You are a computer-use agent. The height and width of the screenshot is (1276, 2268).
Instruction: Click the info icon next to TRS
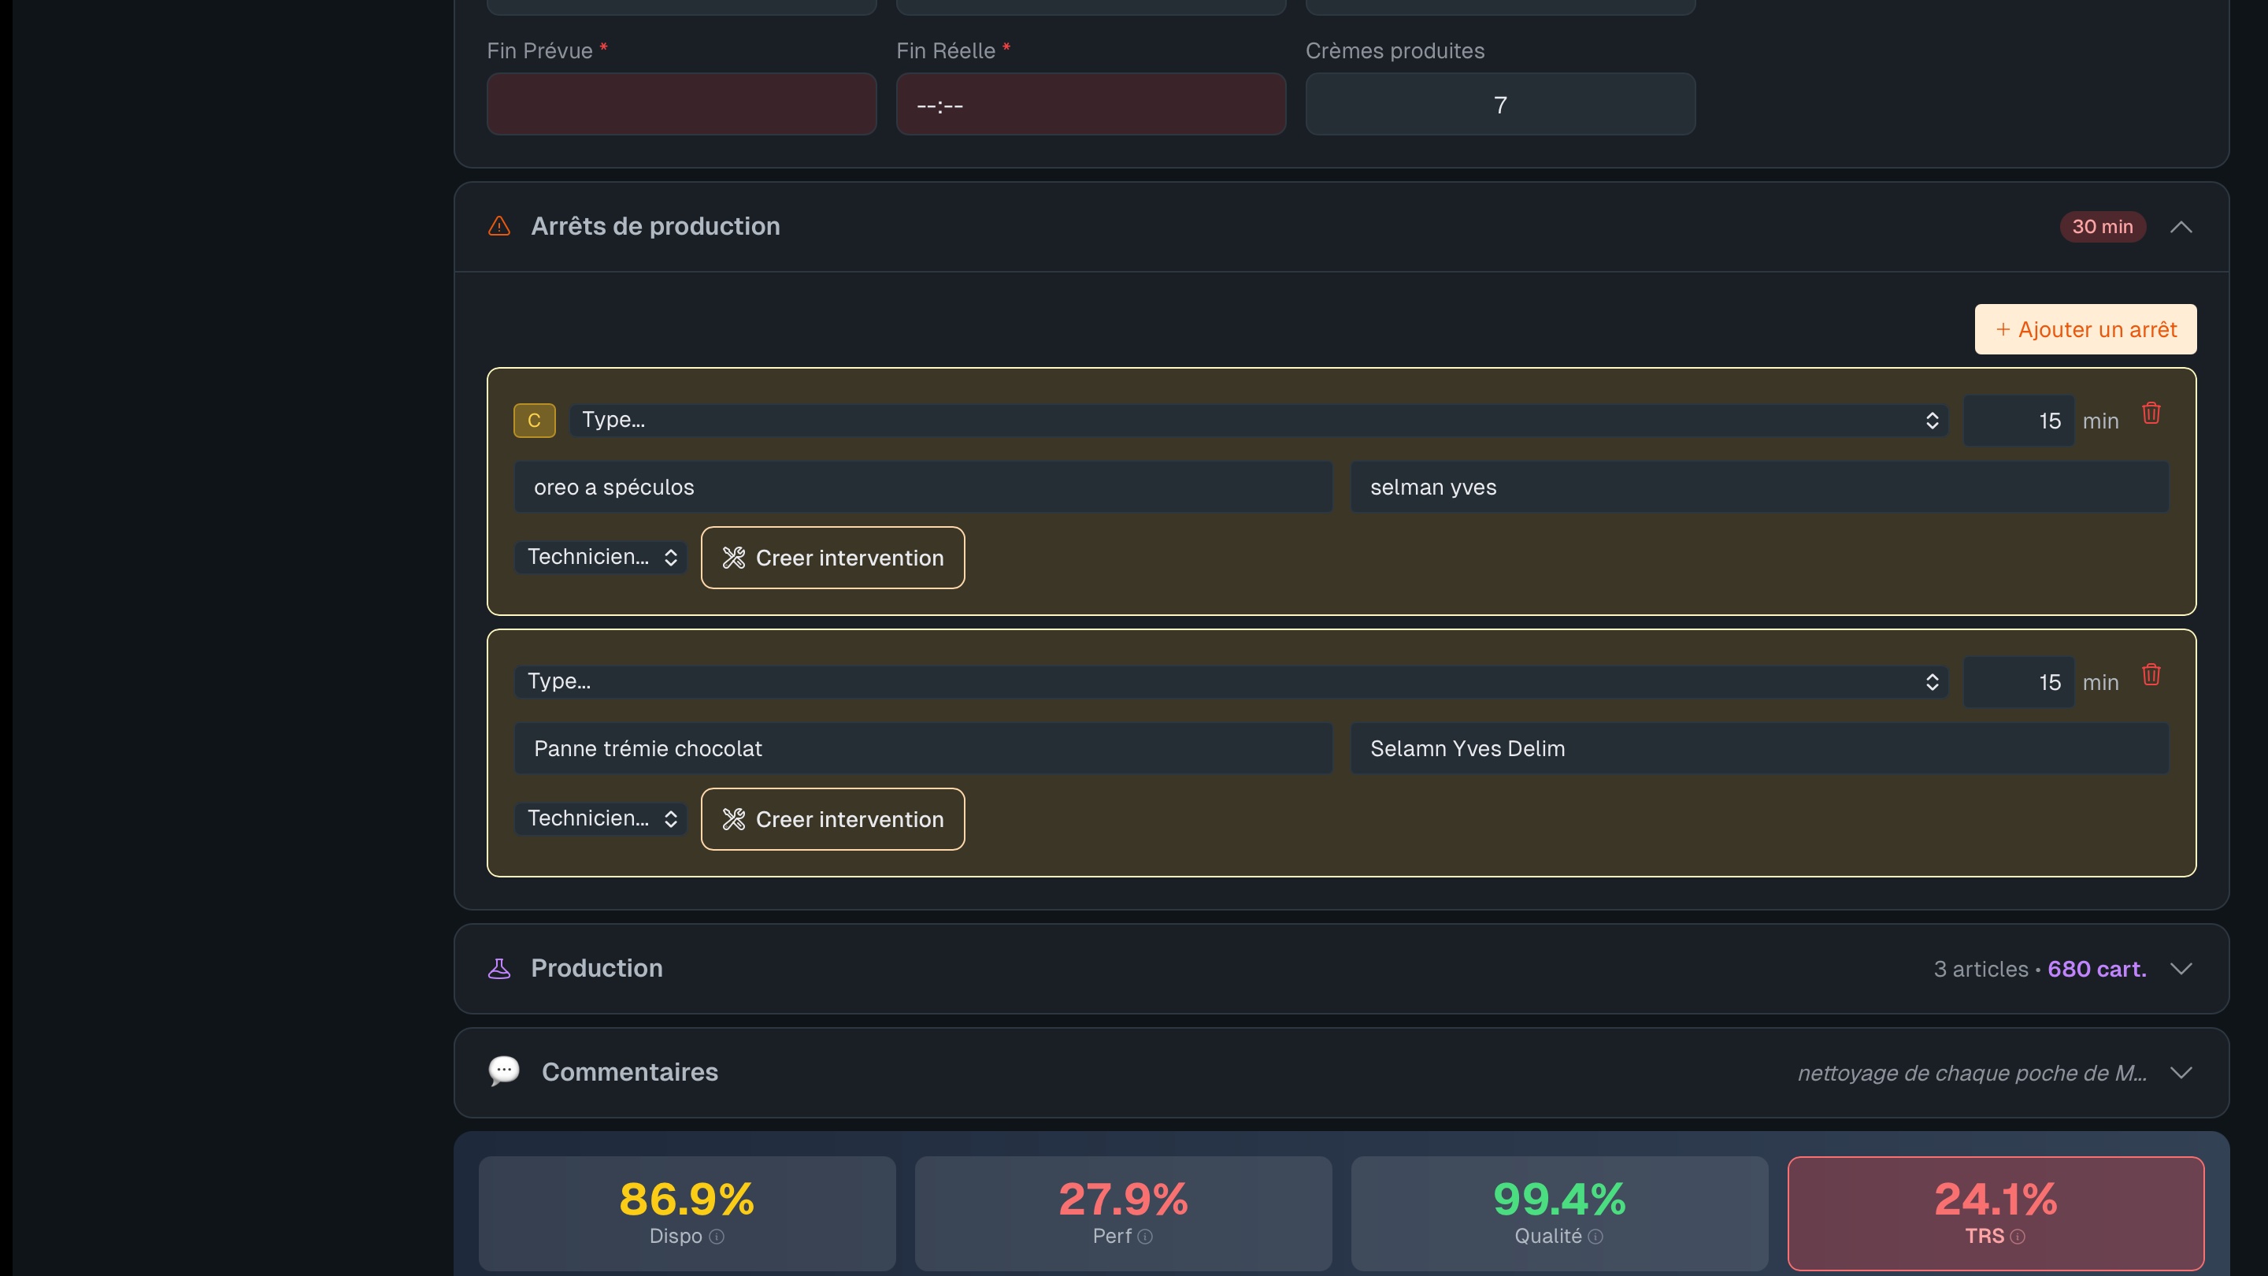pyautogui.click(x=2018, y=1237)
